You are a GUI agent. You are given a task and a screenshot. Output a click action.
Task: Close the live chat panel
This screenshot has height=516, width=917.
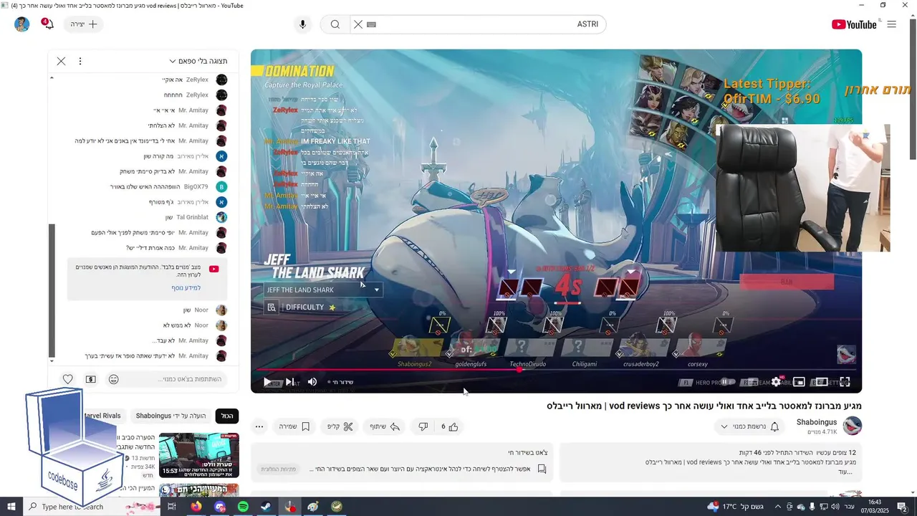pos(61,61)
